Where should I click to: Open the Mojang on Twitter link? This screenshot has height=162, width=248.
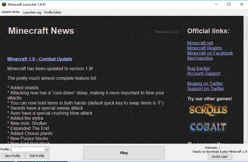[205, 83]
